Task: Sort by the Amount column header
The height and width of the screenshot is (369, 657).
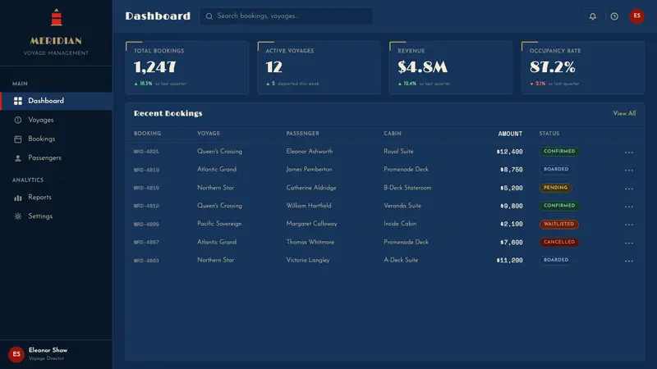Action: pos(510,134)
